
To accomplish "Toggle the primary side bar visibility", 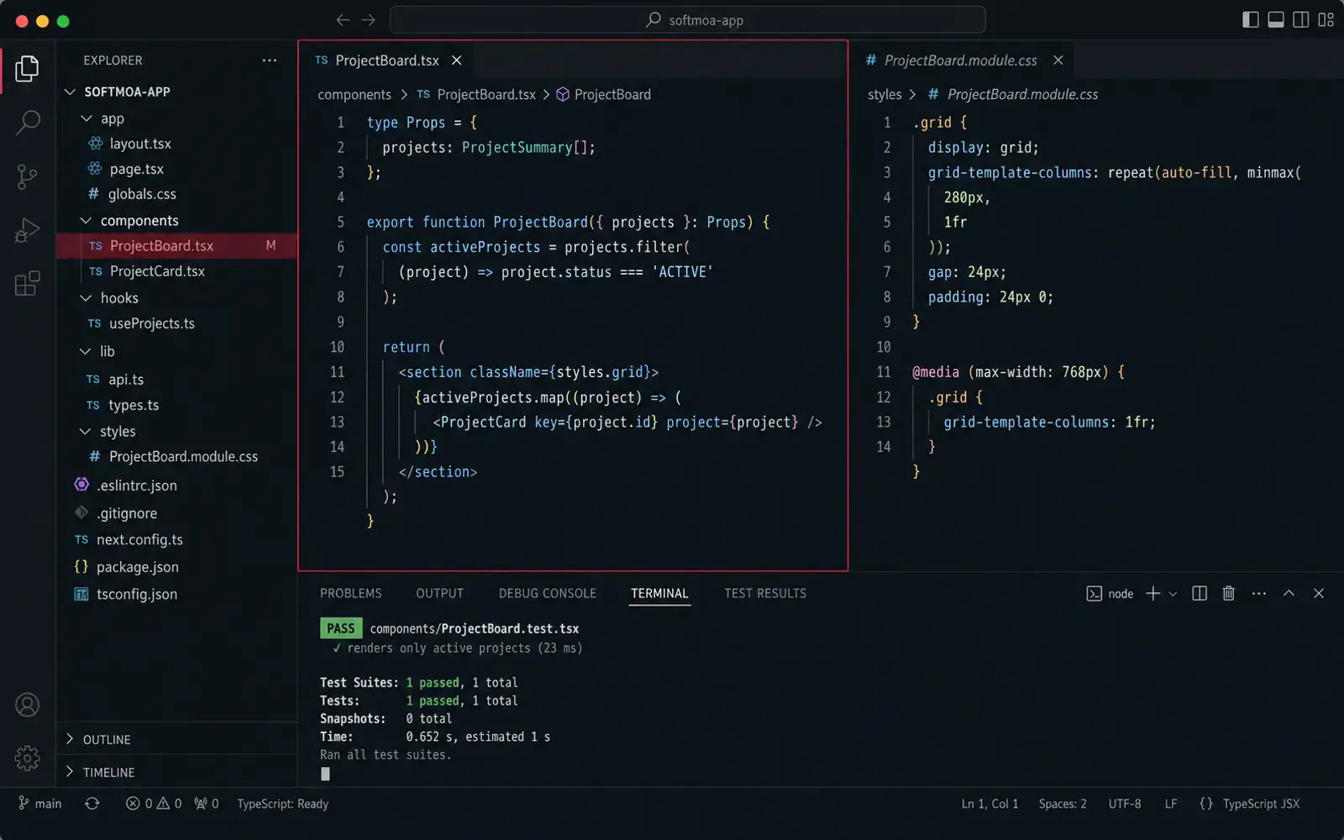I will pyautogui.click(x=1251, y=20).
